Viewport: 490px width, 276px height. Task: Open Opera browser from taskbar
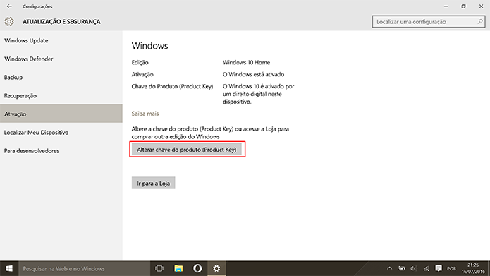[x=197, y=268]
